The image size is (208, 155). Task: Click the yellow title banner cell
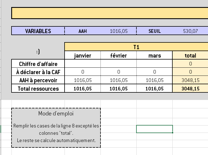point(110,13)
